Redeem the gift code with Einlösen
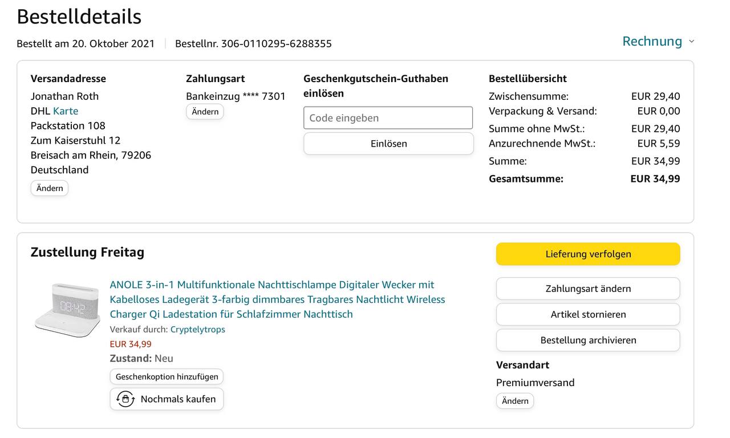Screen dimensions: 730x438 pyautogui.click(x=388, y=144)
